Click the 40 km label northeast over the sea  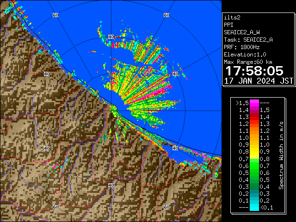point(175,74)
